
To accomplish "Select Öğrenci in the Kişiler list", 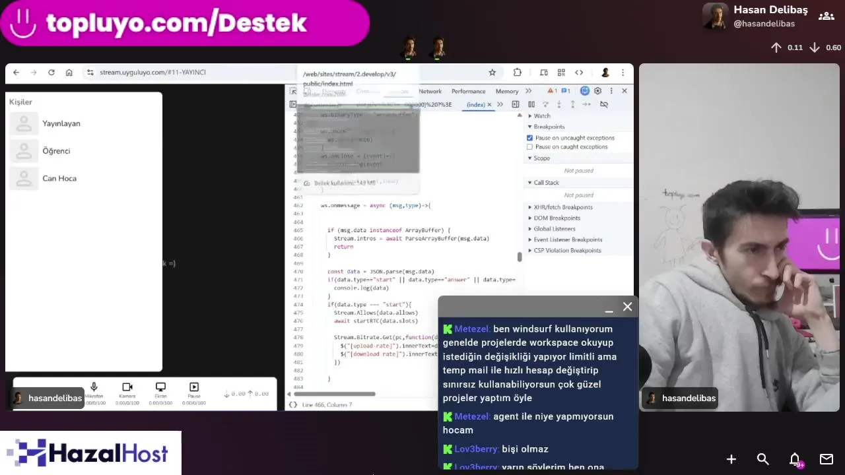I will [84, 151].
